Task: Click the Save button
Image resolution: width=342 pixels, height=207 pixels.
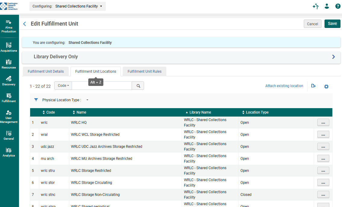Action: click(332, 24)
